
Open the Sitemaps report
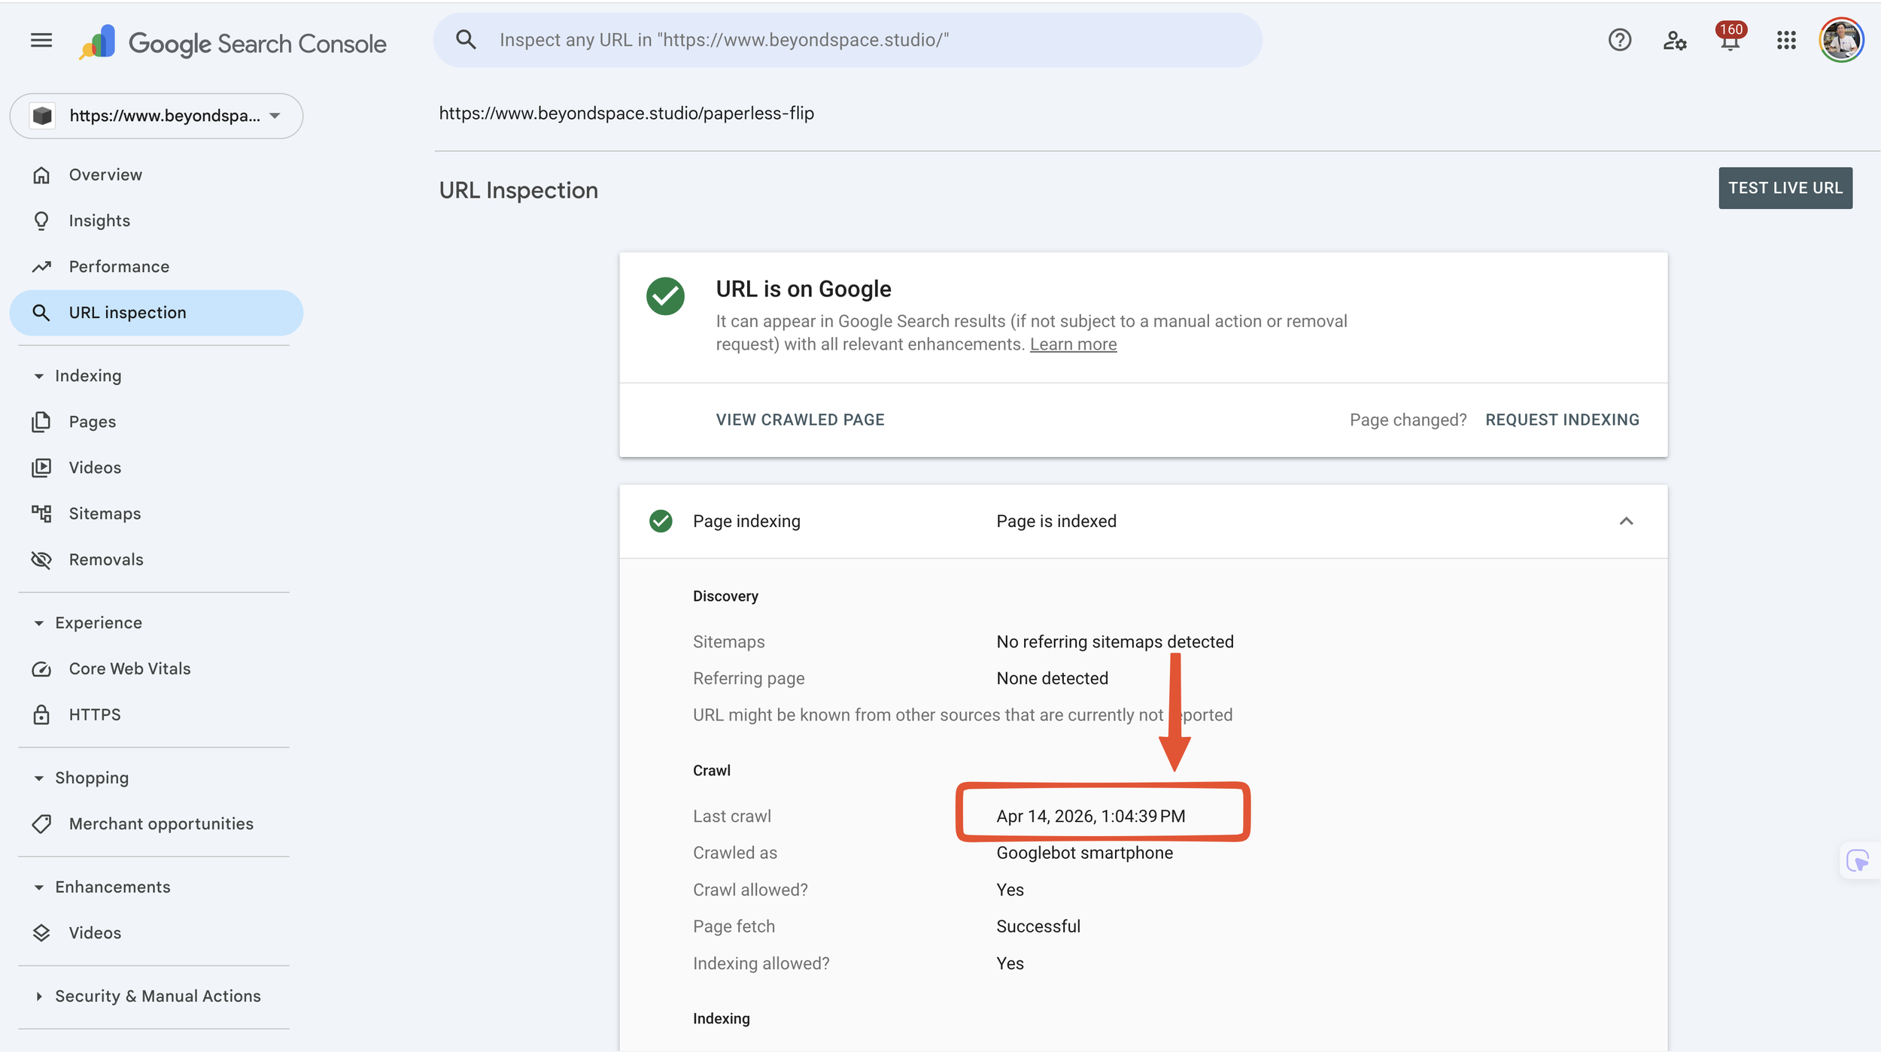click(x=105, y=514)
